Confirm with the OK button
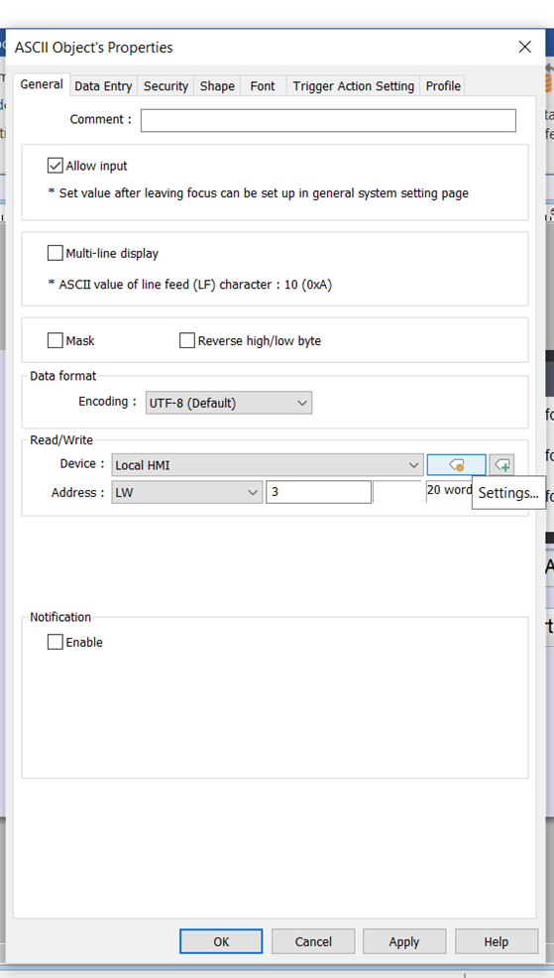The image size is (554, 978). 221,941
